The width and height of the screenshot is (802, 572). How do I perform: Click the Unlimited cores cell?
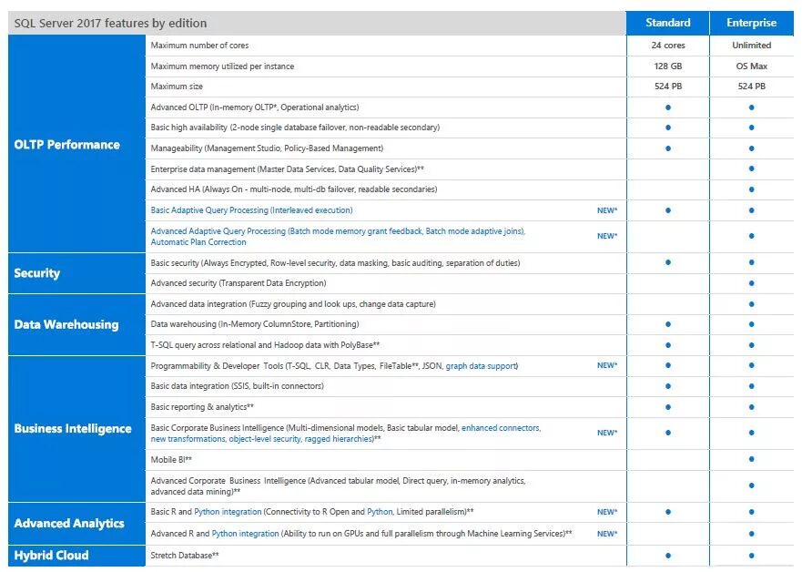tap(751, 46)
